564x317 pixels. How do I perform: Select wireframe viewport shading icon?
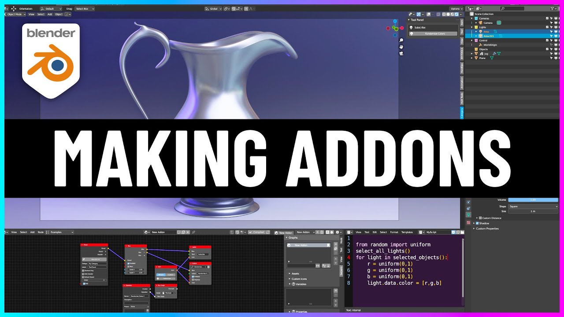click(x=444, y=14)
